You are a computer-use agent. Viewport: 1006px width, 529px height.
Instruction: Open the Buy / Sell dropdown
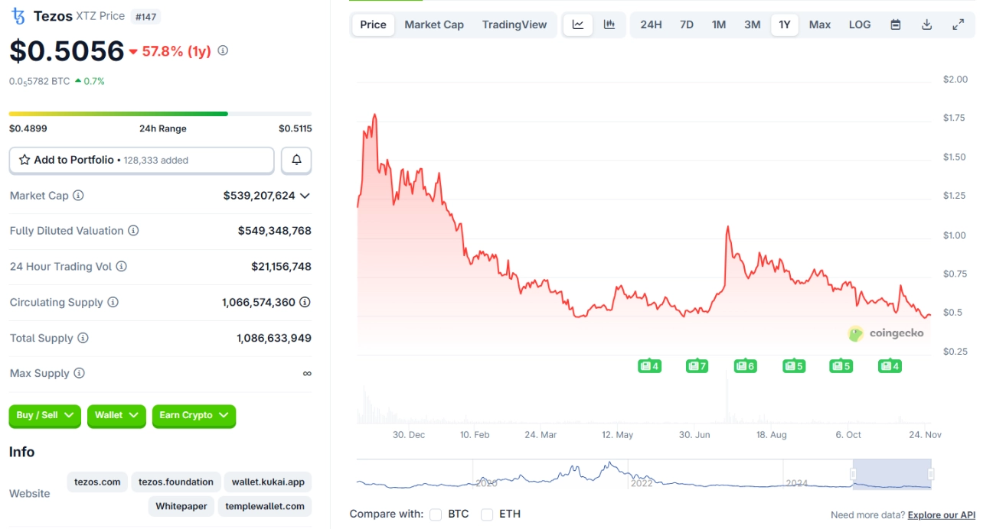(x=45, y=415)
